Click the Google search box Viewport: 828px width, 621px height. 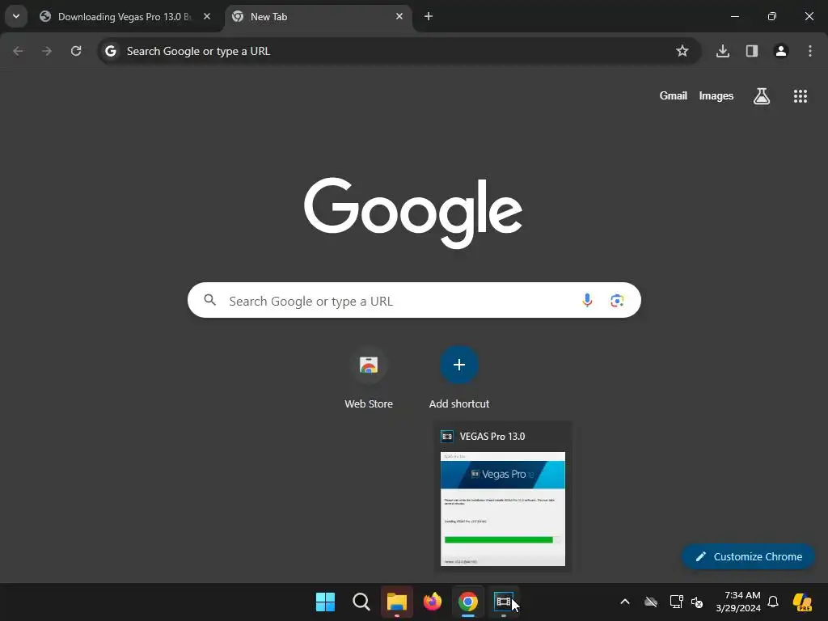[414, 301]
